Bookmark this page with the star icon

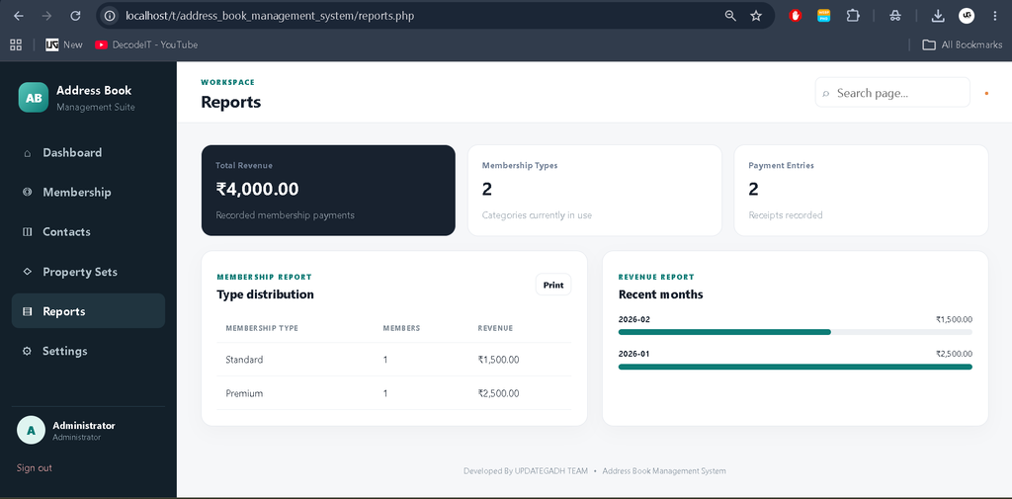[756, 16]
